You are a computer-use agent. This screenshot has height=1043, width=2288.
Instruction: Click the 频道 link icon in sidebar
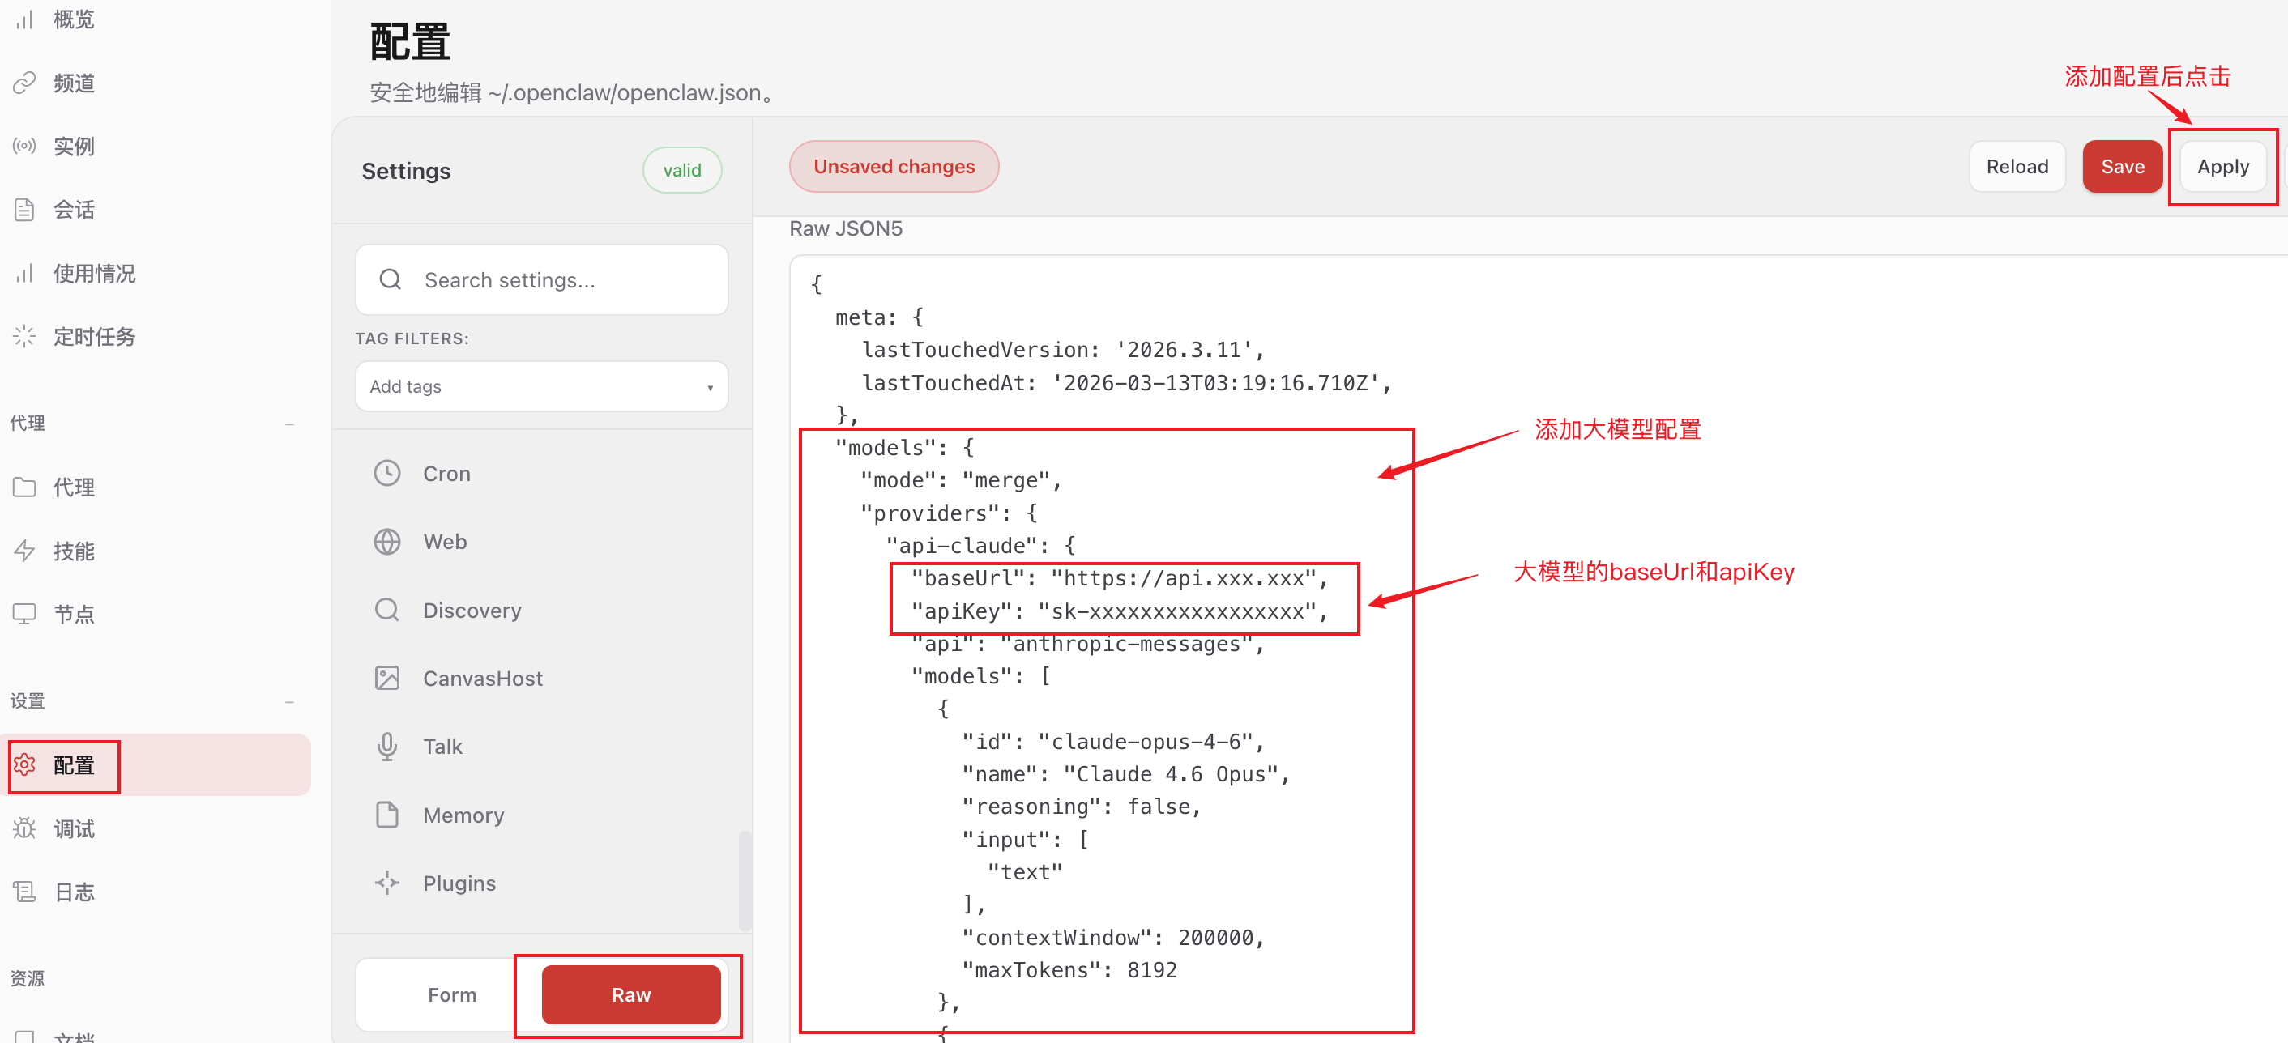point(24,83)
